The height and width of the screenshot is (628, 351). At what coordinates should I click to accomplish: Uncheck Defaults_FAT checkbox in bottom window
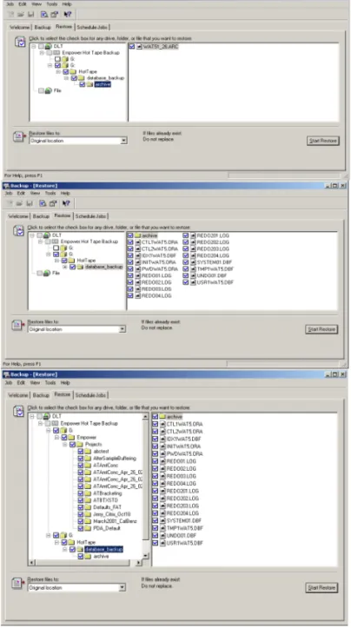pos(81,507)
